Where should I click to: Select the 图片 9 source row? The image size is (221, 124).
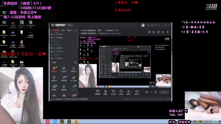pyautogui.click(x=64, y=38)
